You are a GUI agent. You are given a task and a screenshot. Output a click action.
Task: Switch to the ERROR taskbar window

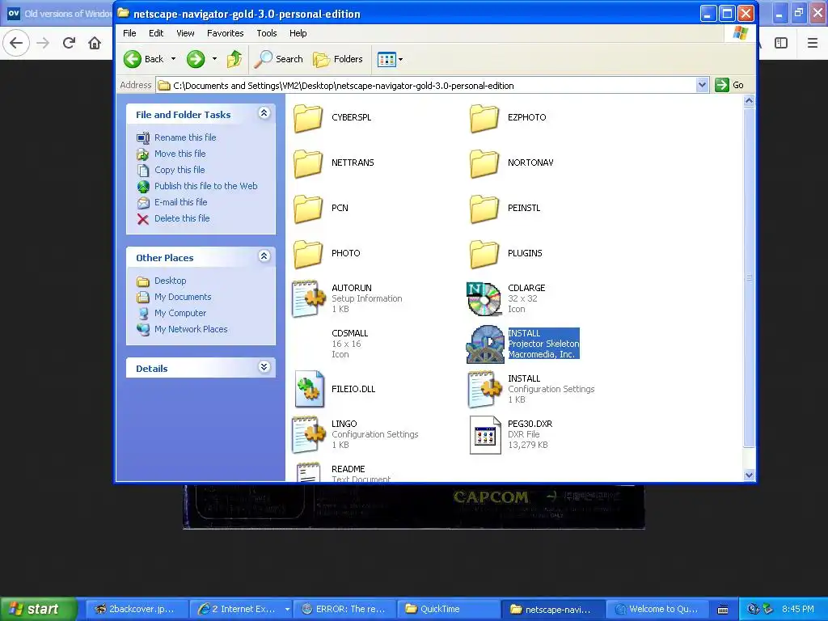(344, 609)
